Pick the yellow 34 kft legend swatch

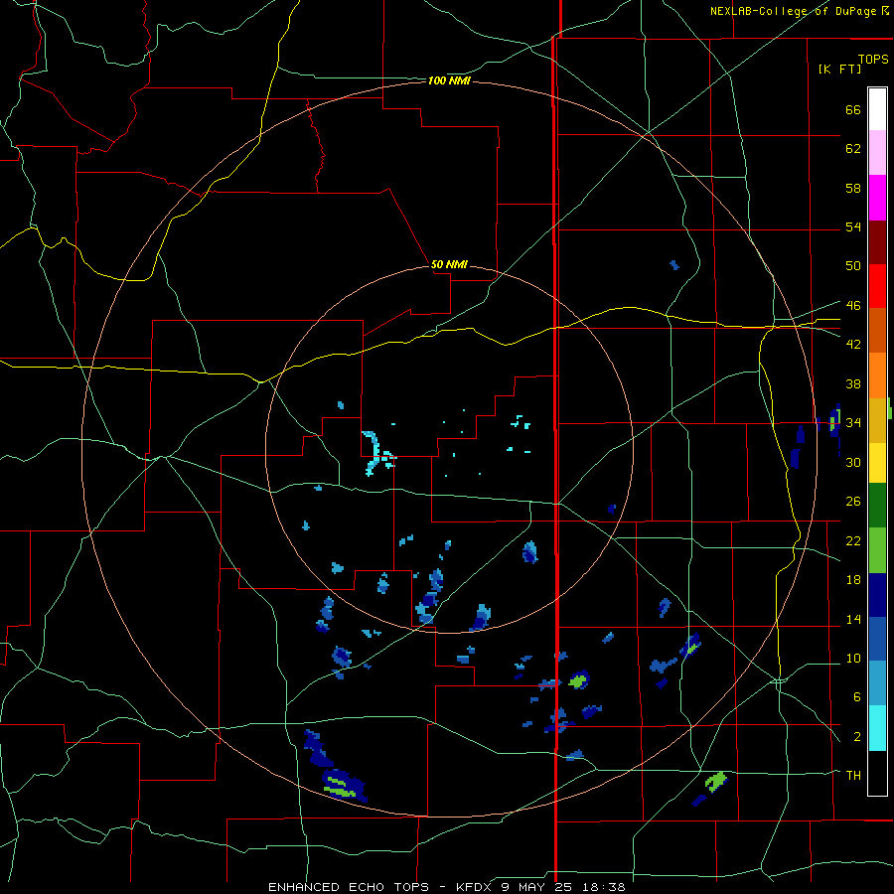point(877,463)
